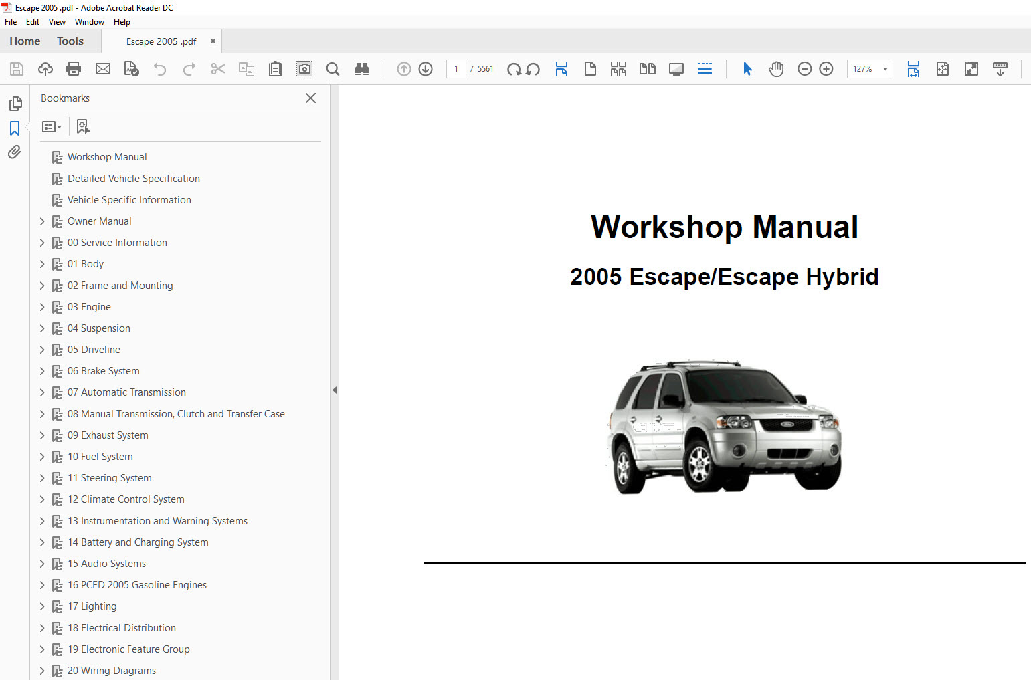Open the View menu
The height and width of the screenshot is (680, 1031).
[57, 22]
